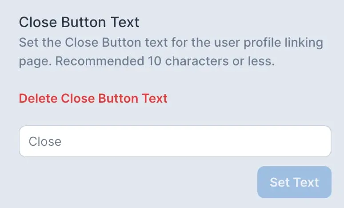
Task: Click the gray Close placeholder text
Action: (x=45, y=142)
